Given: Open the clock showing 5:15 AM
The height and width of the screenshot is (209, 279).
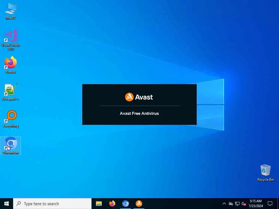Looking at the screenshot, I should pos(256,204).
